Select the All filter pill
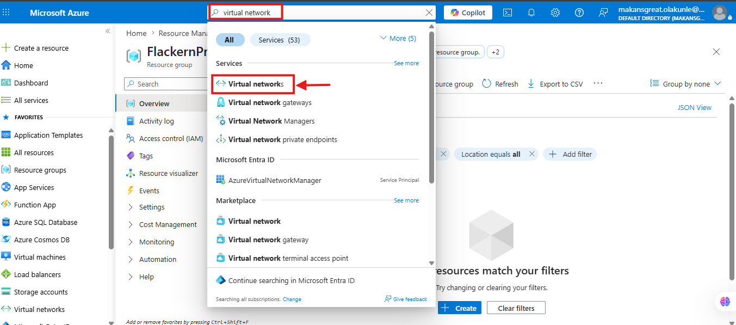The image size is (736, 325). [x=229, y=40]
